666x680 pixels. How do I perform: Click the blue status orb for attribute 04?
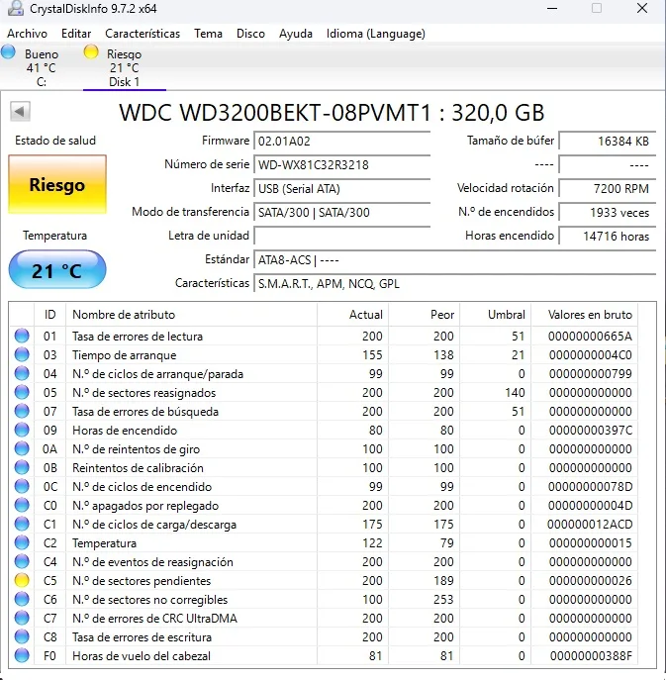click(x=22, y=373)
